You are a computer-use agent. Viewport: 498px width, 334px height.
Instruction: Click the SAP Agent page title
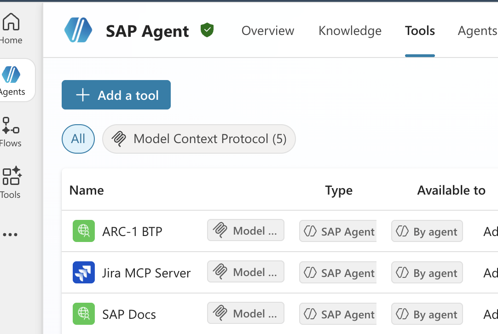147,31
